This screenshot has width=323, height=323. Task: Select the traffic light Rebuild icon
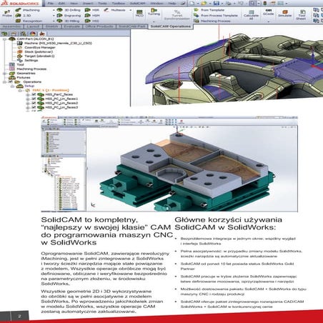pos(264,4)
